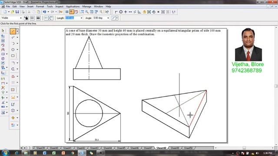Switch to the Sheet47 tab
The image size is (278, 156).
coord(148,148)
